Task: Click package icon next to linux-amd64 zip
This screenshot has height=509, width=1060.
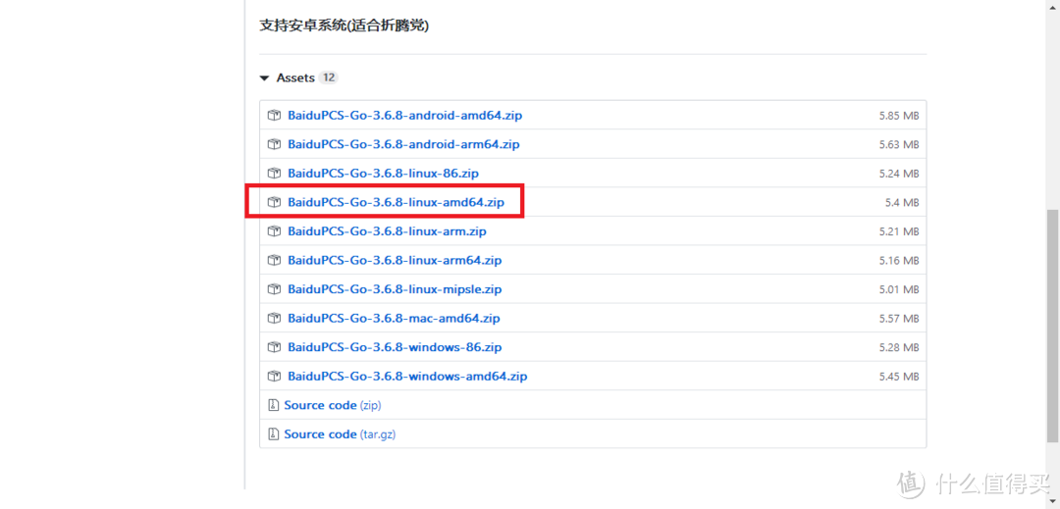Action: (275, 203)
